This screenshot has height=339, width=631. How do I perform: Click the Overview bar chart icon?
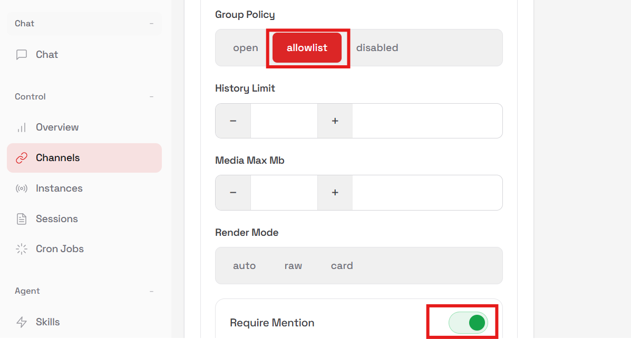point(22,127)
